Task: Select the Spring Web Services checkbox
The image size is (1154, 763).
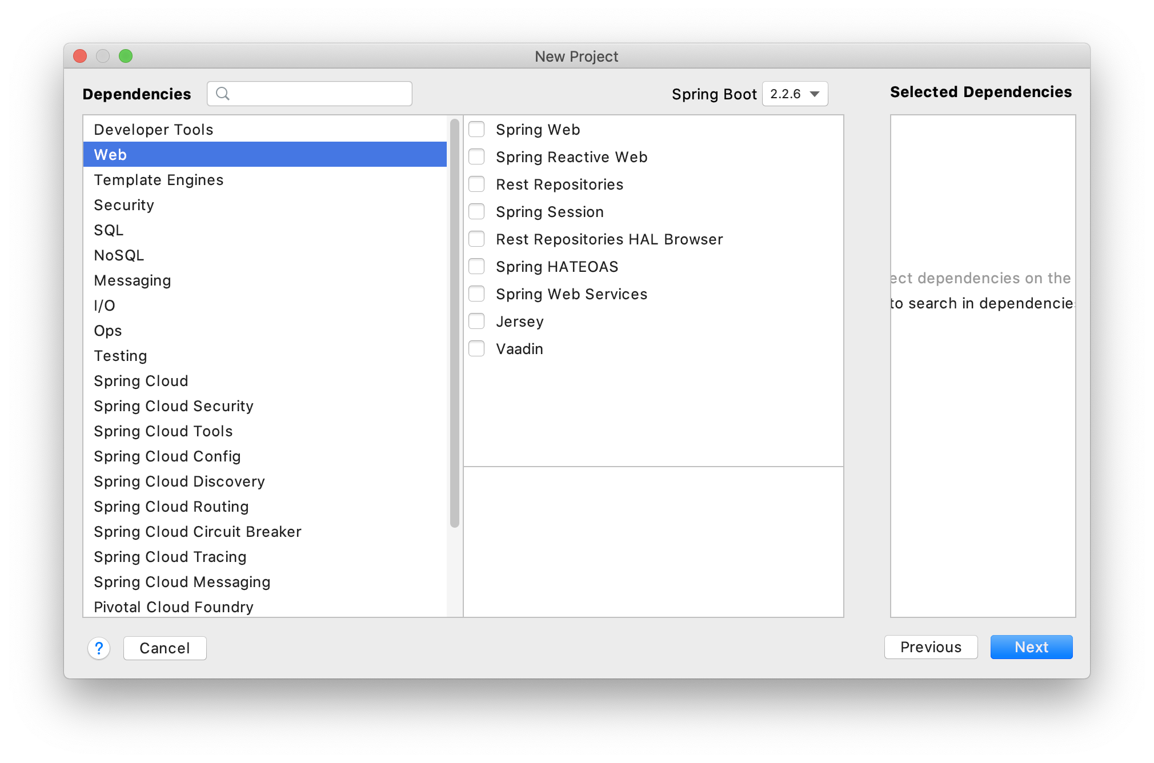Action: (476, 294)
